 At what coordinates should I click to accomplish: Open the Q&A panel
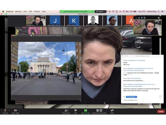click(x=112, y=110)
